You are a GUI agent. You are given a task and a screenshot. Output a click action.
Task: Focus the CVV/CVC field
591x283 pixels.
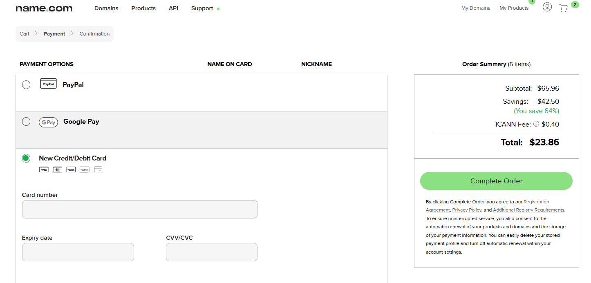[212, 252]
